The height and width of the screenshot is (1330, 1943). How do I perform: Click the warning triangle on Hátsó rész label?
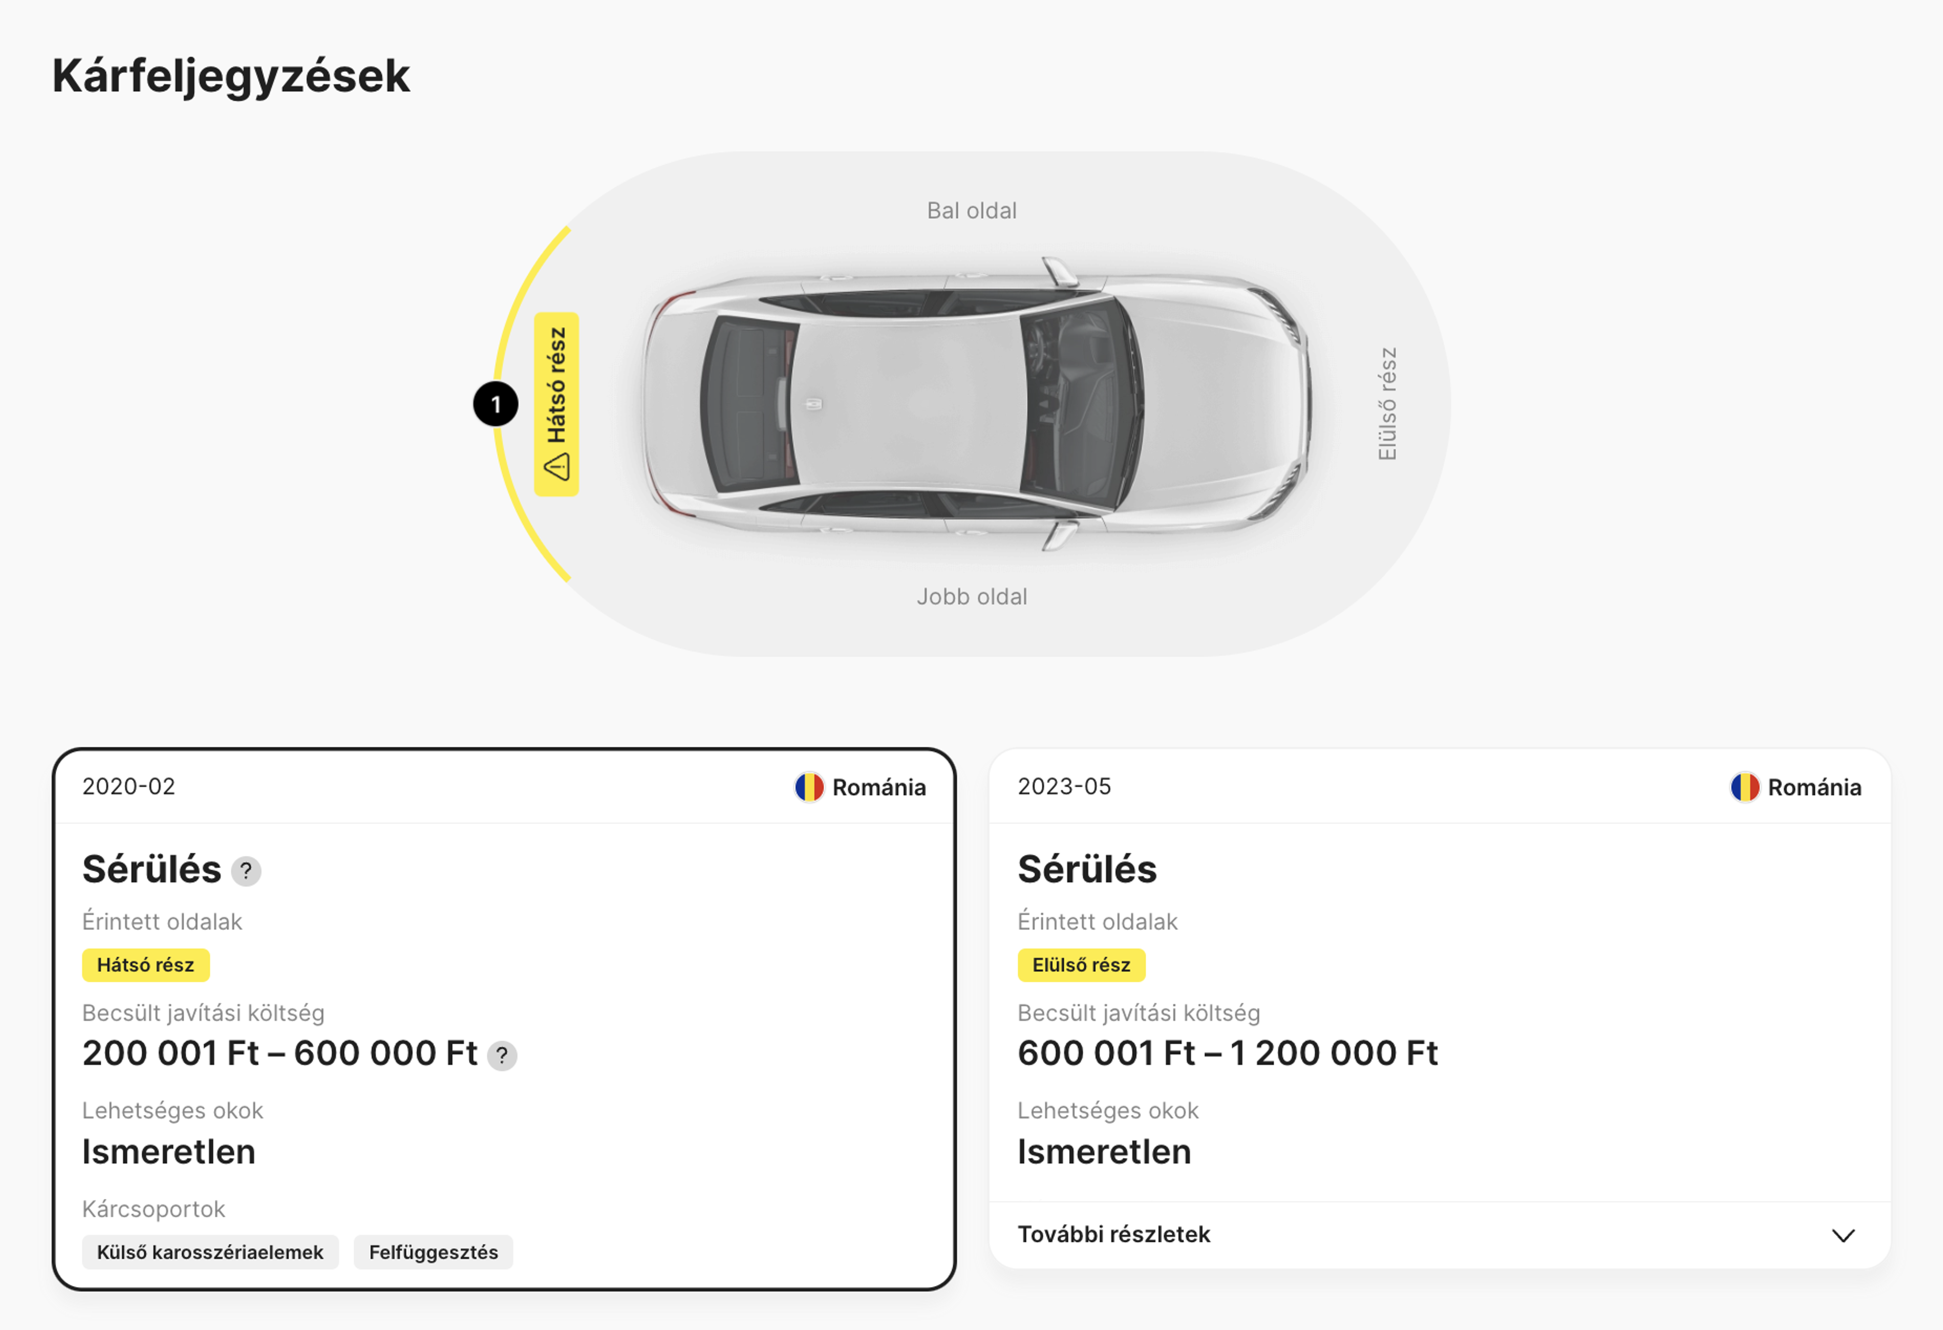tap(557, 466)
